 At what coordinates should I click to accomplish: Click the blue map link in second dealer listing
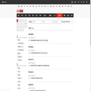click(x=47, y=53)
